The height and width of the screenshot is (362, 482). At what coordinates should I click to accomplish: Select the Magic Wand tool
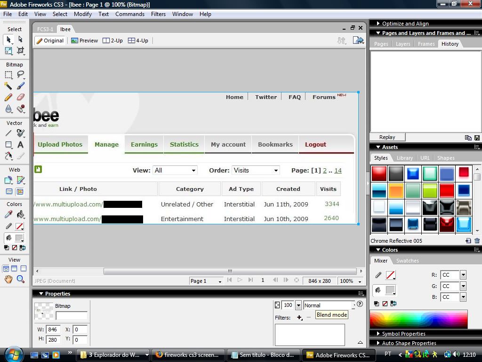8,86
